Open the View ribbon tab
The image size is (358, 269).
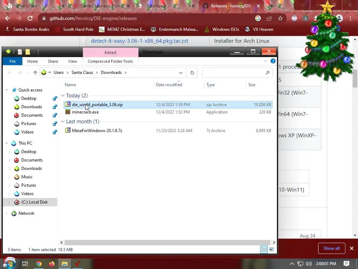pos(72,61)
